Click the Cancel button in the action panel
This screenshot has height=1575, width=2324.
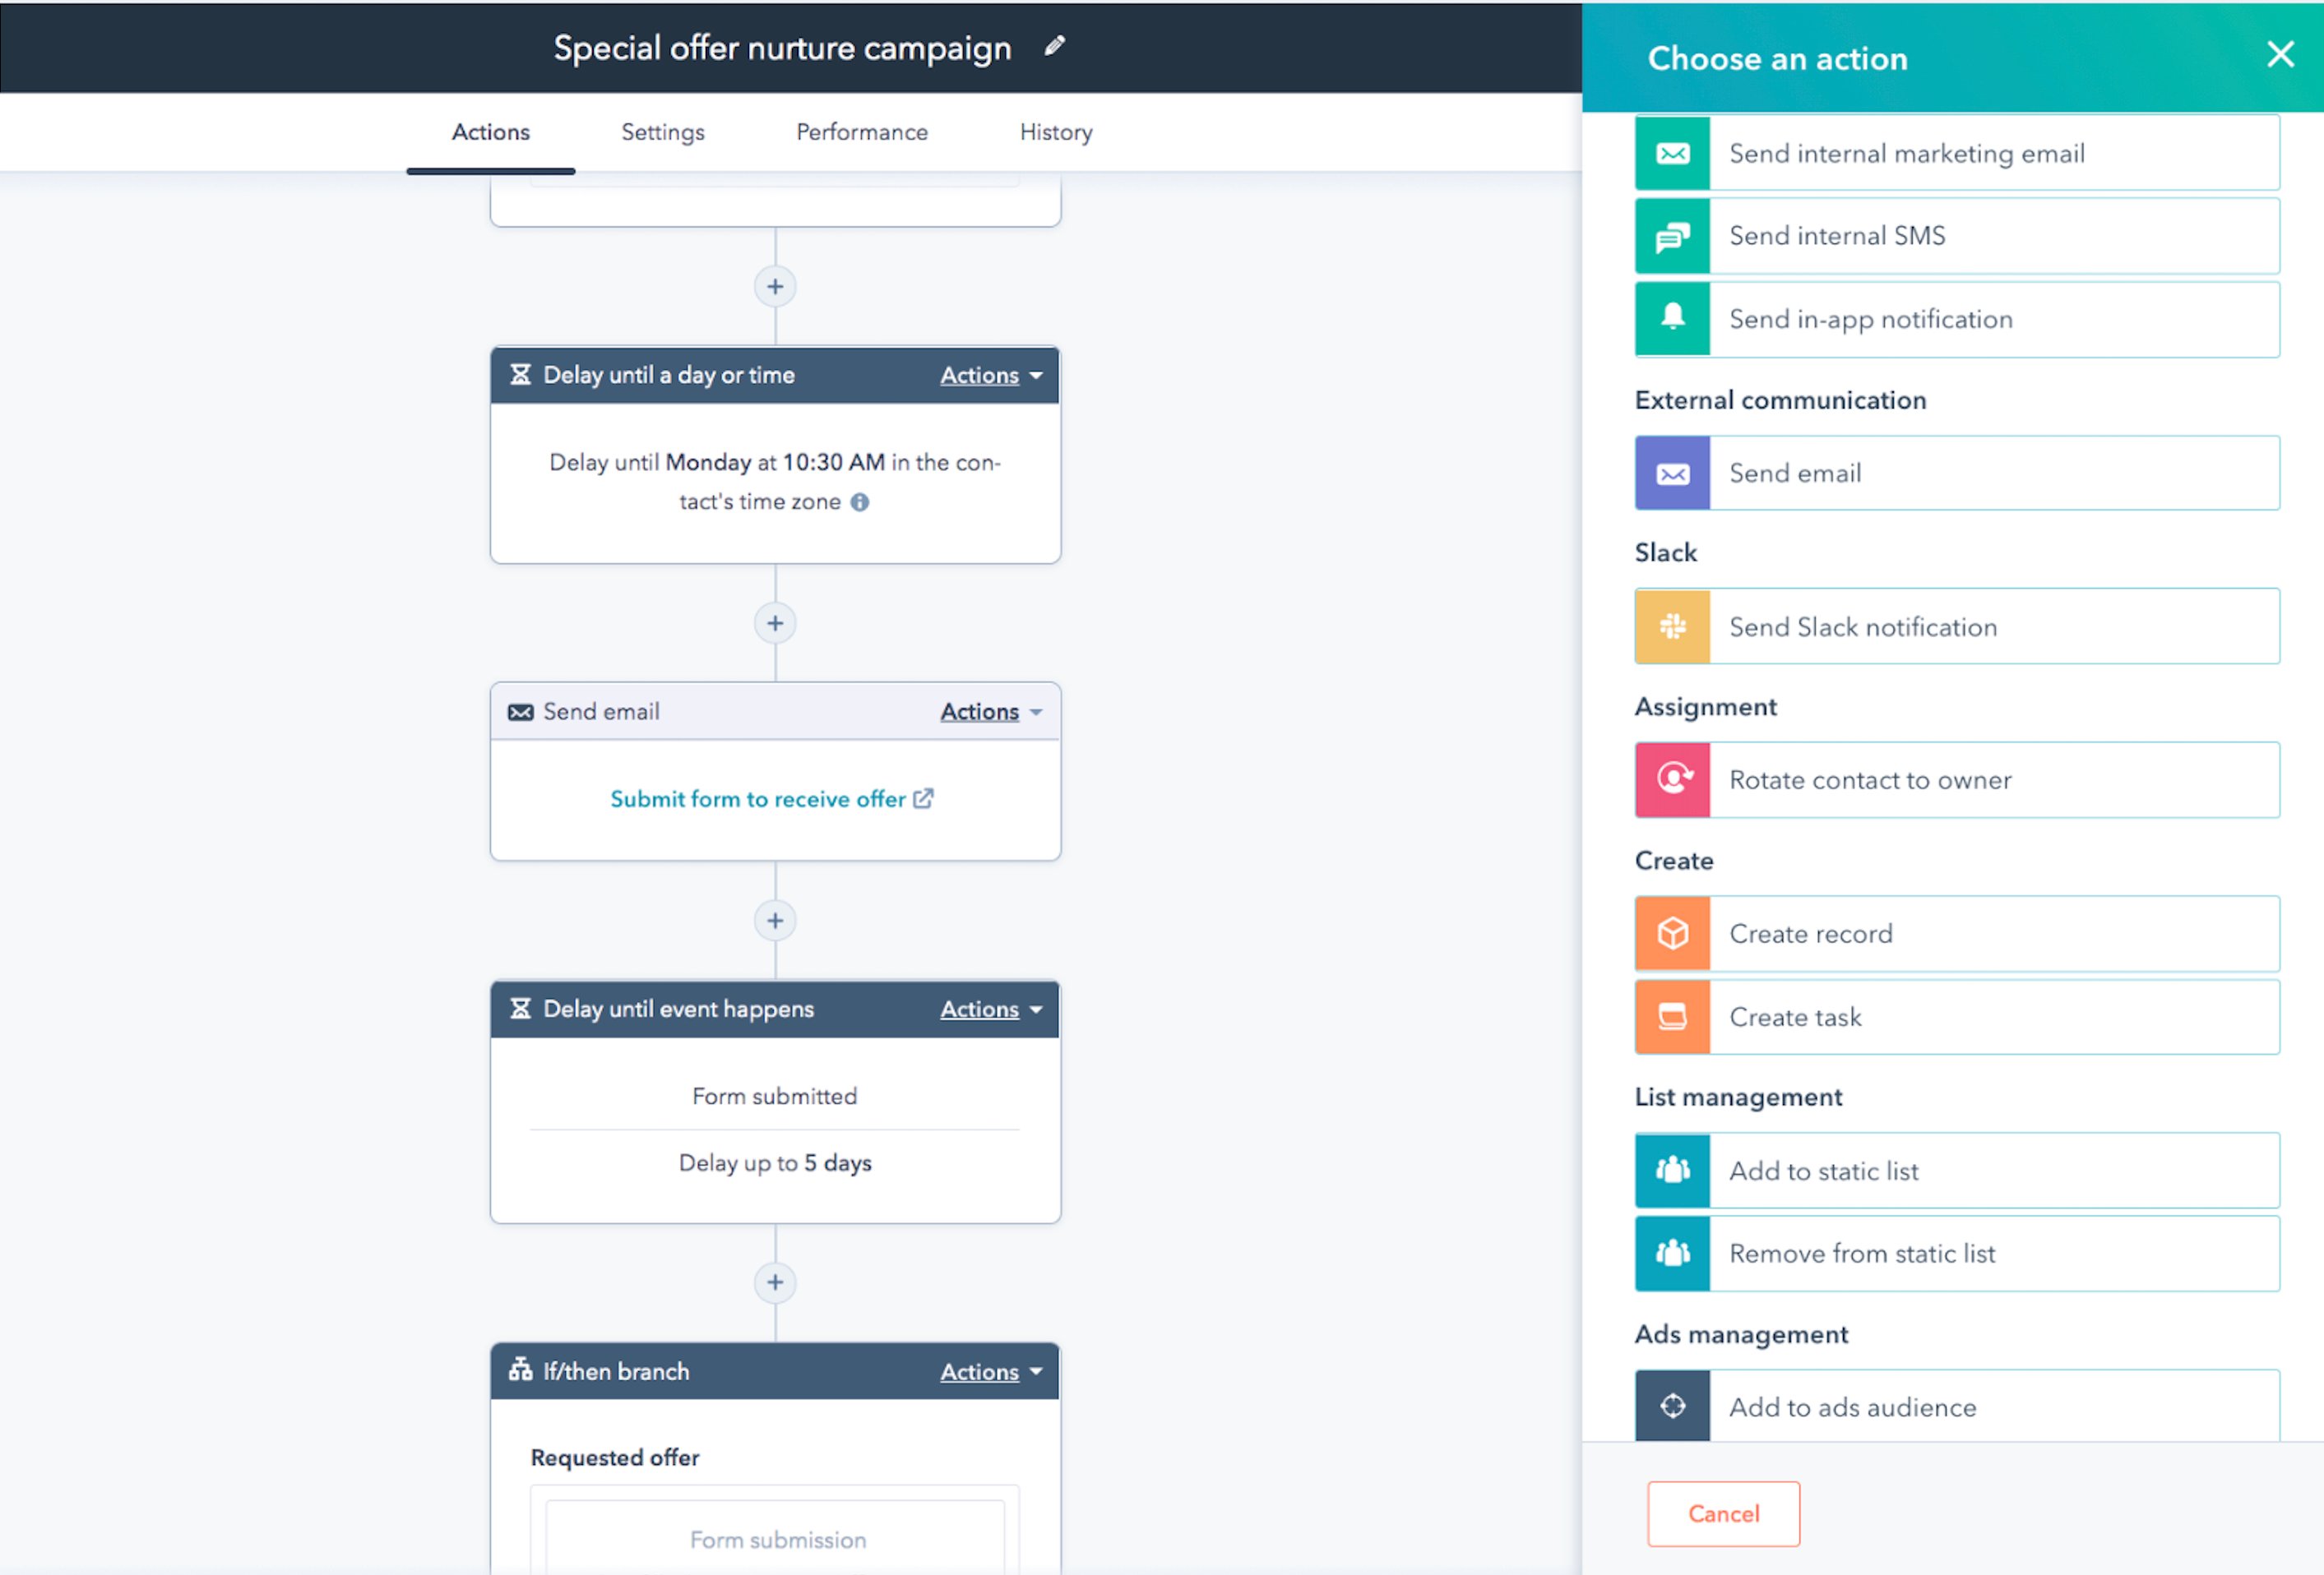[1722, 1513]
